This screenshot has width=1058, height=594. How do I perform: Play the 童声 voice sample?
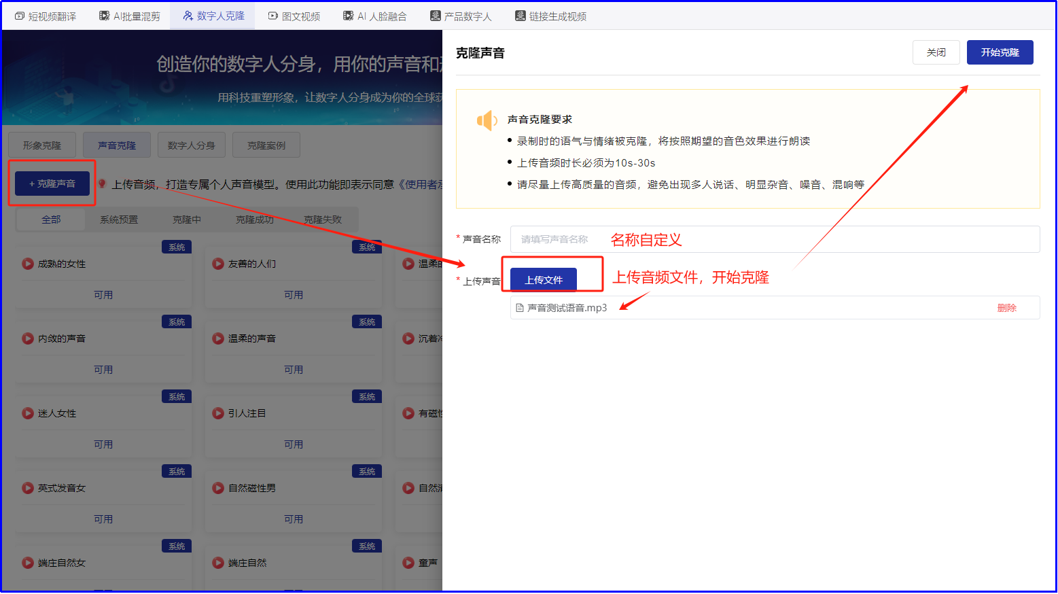click(408, 563)
